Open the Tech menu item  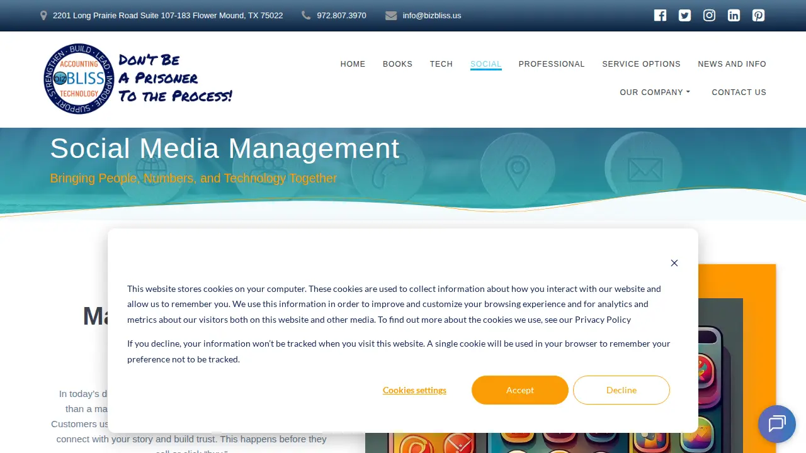pyautogui.click(x=441, y=64)
